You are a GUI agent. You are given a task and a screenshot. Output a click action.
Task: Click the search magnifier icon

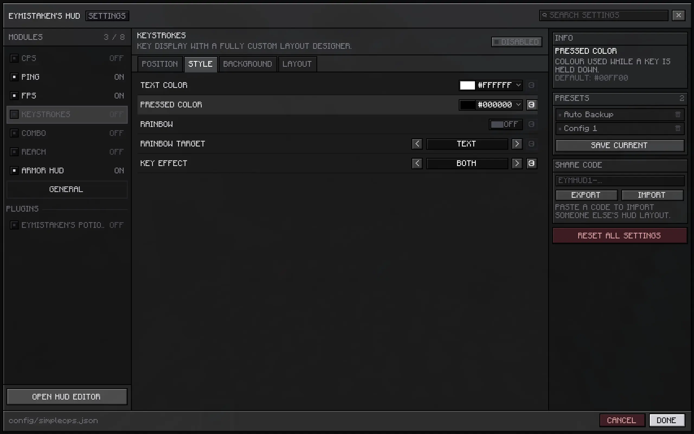pos(545,15)
